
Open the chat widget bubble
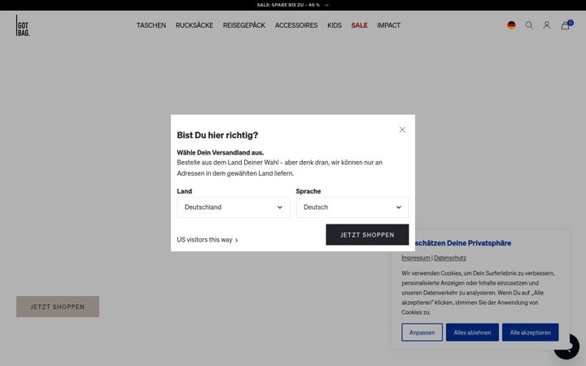(567, 346)
